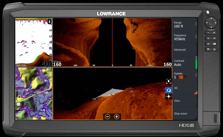223x137 pixels.
Task: Choose the Palette 5 color swatch
Action: [182, 77]
